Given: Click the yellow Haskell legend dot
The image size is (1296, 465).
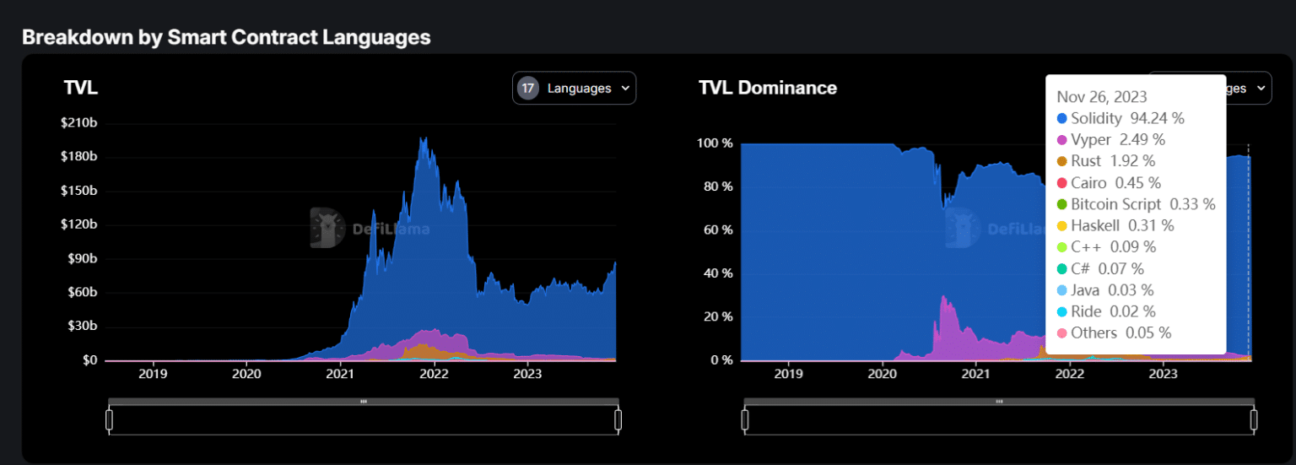Looking at the screenshot, I should [x=1062, y=226].
